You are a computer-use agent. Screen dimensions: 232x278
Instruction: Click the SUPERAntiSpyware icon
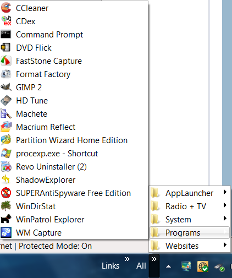pyautogui.click(x=6, y=193)
